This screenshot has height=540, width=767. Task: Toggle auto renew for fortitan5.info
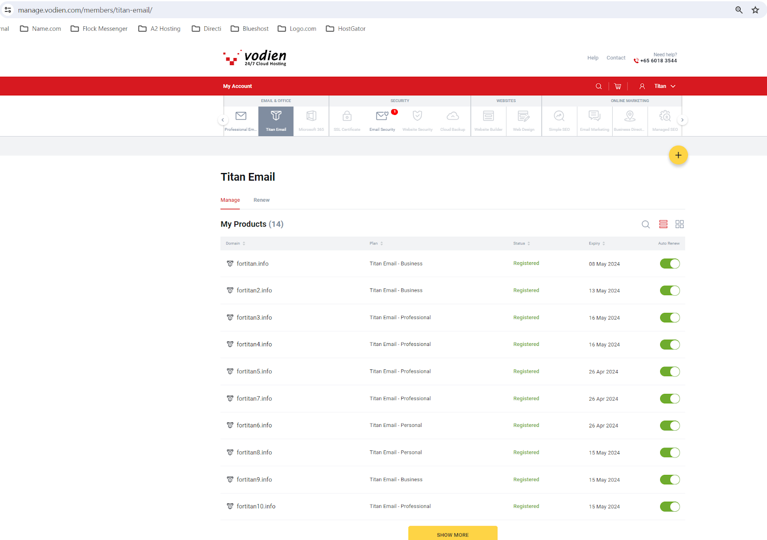pos(670,371)
